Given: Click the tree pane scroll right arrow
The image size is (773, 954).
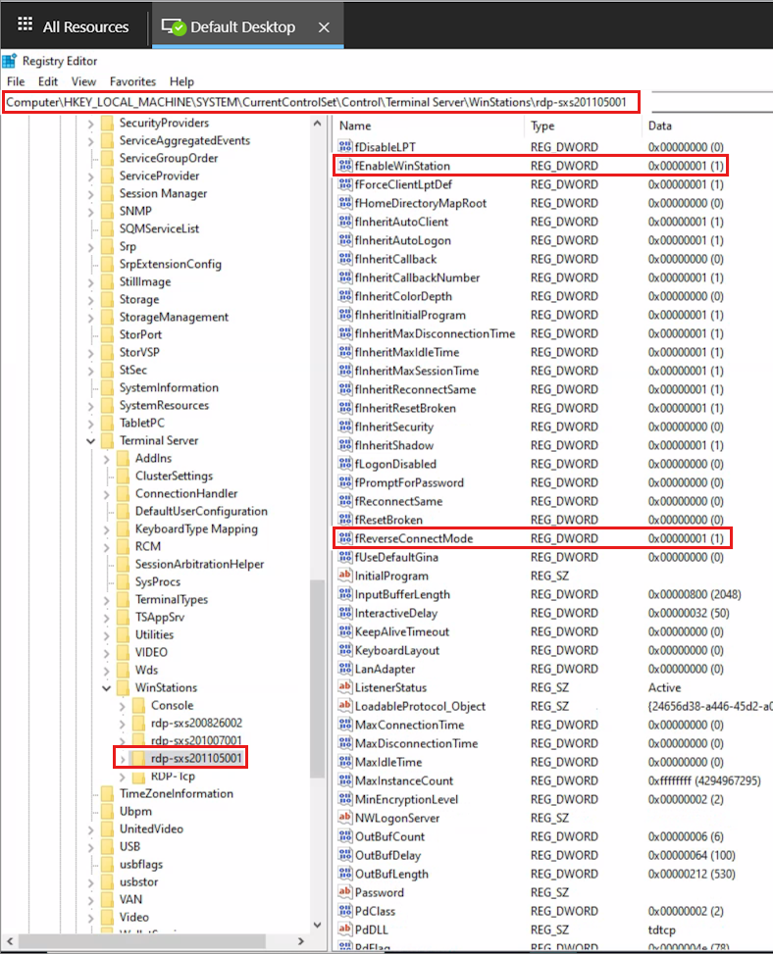Looking at the screenshot, I should tap(301, 940).
